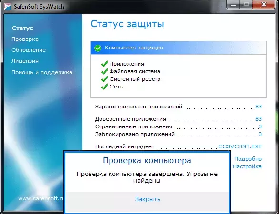Click the Сеть status text
Viewport: 279px width, 214px height.
[116, 87]
